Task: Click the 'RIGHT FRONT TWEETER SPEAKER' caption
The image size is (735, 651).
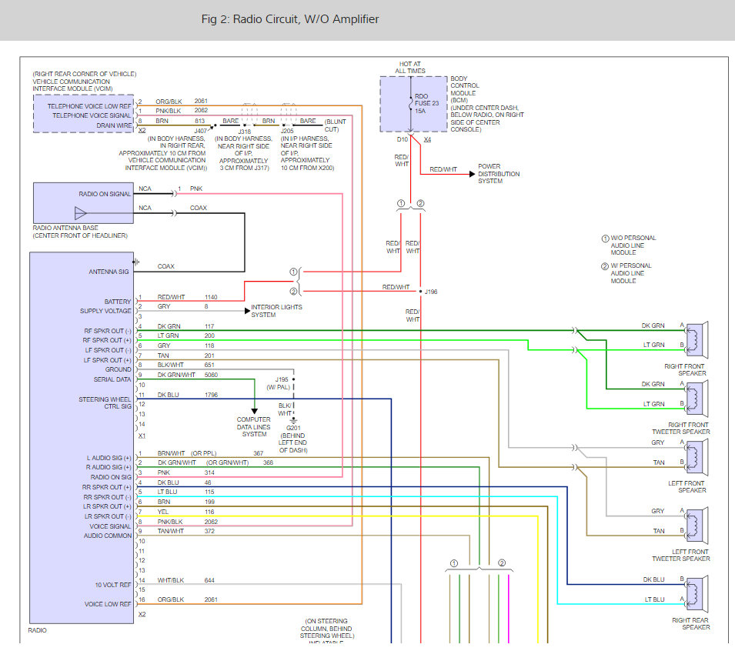Action: tap(681, 429)
